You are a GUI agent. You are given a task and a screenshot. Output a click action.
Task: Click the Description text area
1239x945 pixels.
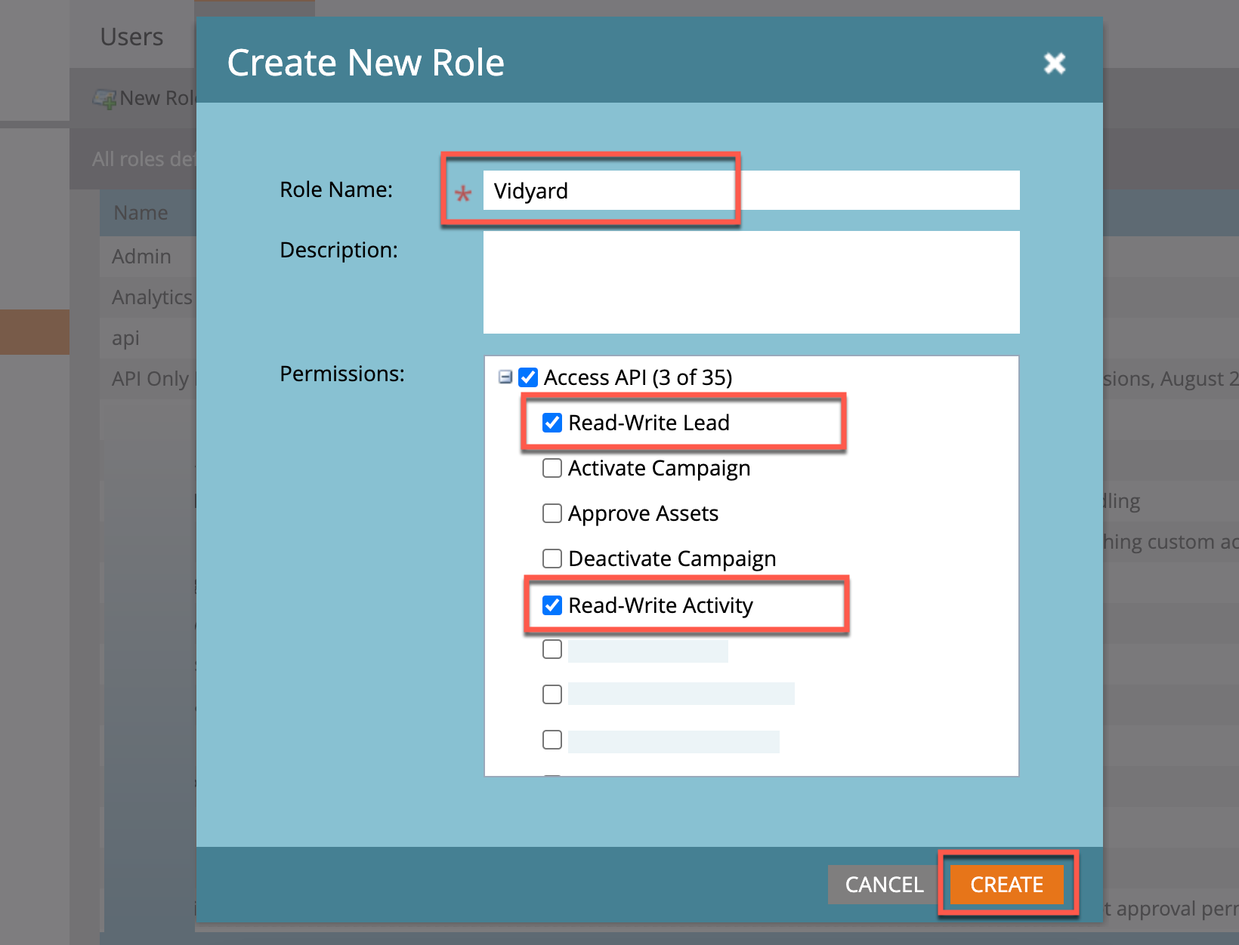[x=751, y=282]
